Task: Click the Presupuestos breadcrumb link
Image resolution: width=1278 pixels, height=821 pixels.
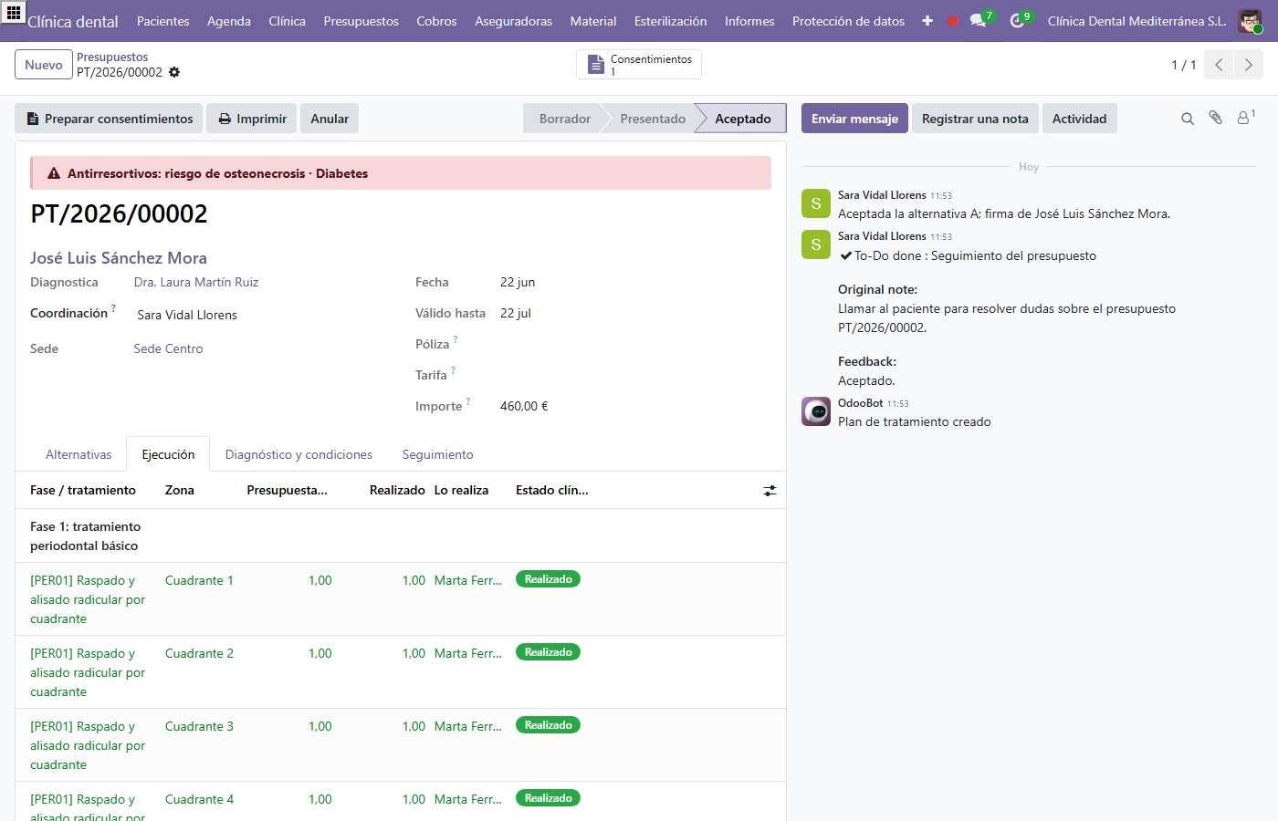Action: point(112,57)
